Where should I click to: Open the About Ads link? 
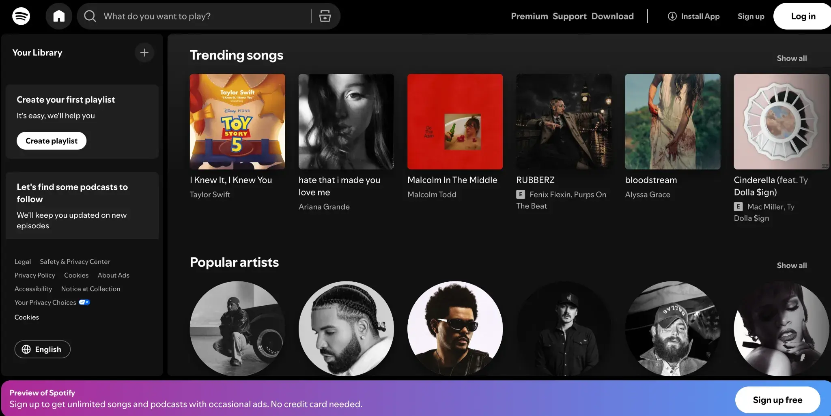click(x=114, y=275)
